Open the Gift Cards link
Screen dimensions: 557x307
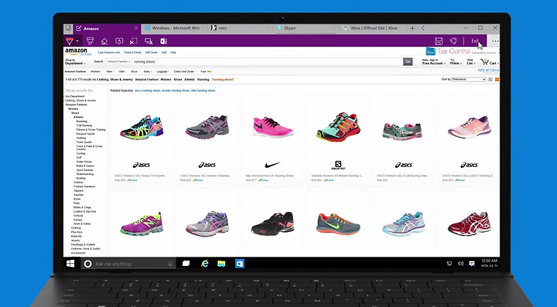tap(152, 53)
